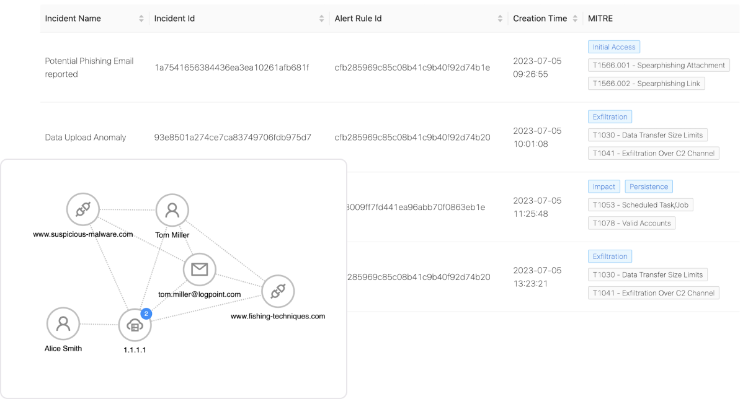This screenshot has height=399, width=748.
Task: Click the 1.1.1.1 network device node
Action: coord(135,325)
